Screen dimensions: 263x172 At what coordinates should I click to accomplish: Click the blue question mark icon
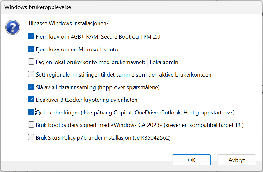tap(13, 27)
